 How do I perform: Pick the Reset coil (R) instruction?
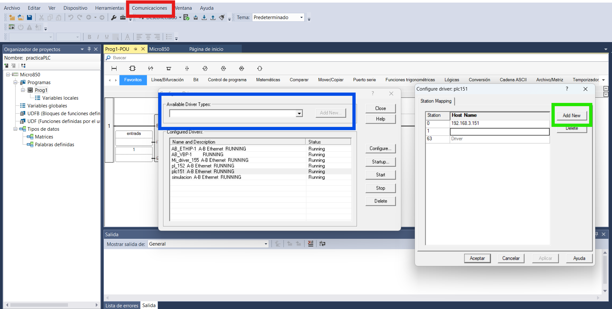pyautogui.click(x=241, y=69)
